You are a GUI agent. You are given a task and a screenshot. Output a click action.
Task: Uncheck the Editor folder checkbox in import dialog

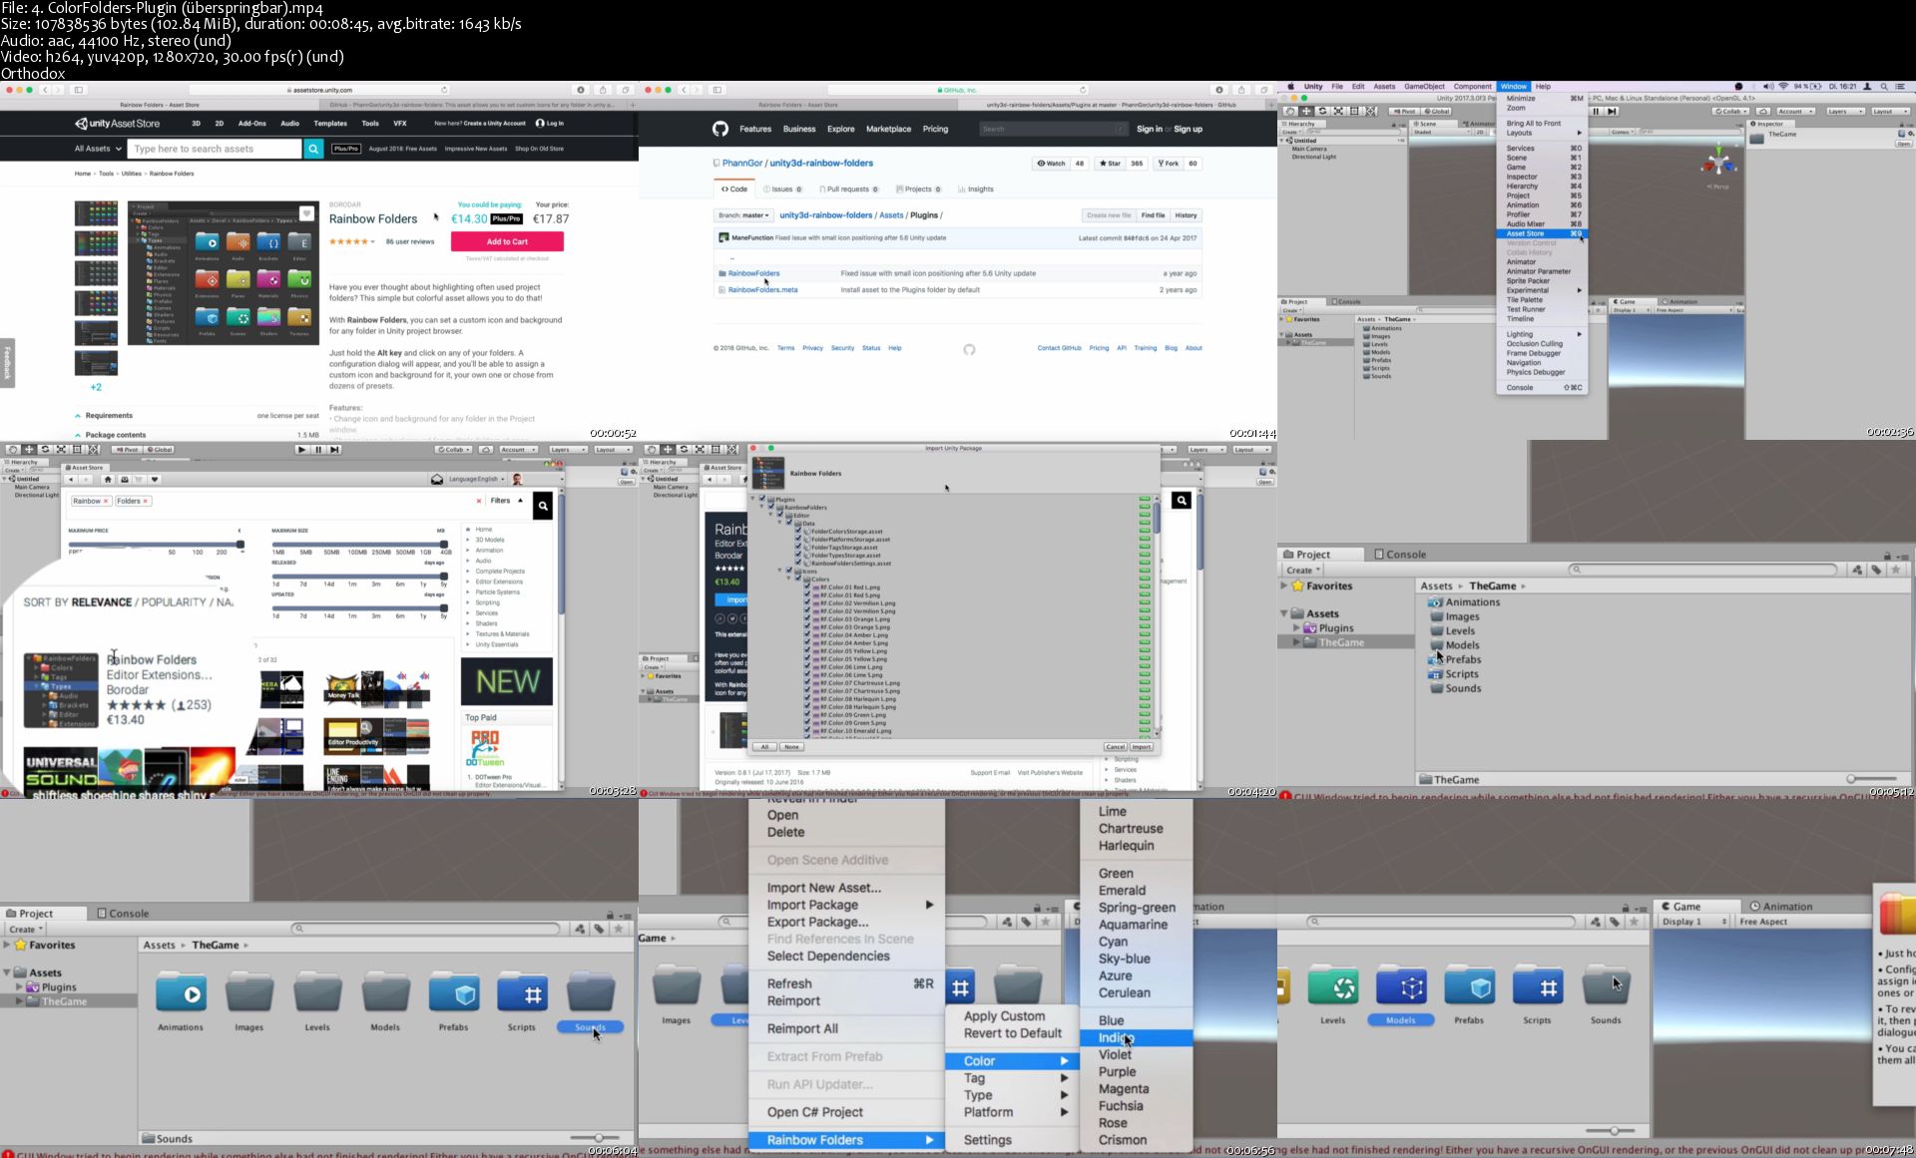[x=779, y=515]
